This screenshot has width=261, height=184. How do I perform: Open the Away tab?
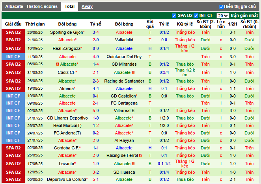[87, 6]
